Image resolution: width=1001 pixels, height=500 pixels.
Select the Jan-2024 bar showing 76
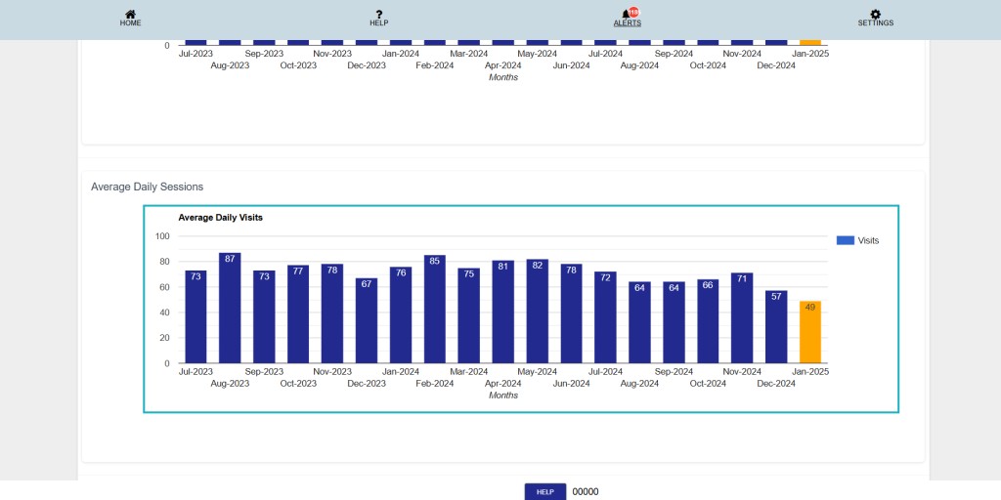point(401,315)
